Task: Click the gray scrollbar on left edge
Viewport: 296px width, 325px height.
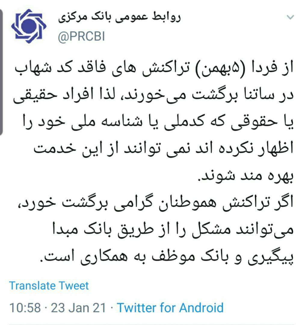Action: tap(1, 72)
